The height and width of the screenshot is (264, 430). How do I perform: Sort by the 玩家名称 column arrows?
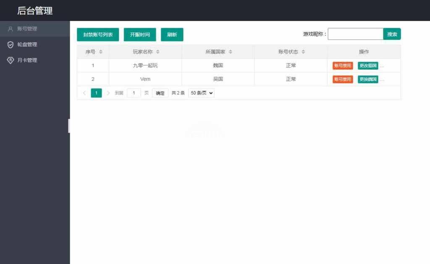click(x=158, y=52)
